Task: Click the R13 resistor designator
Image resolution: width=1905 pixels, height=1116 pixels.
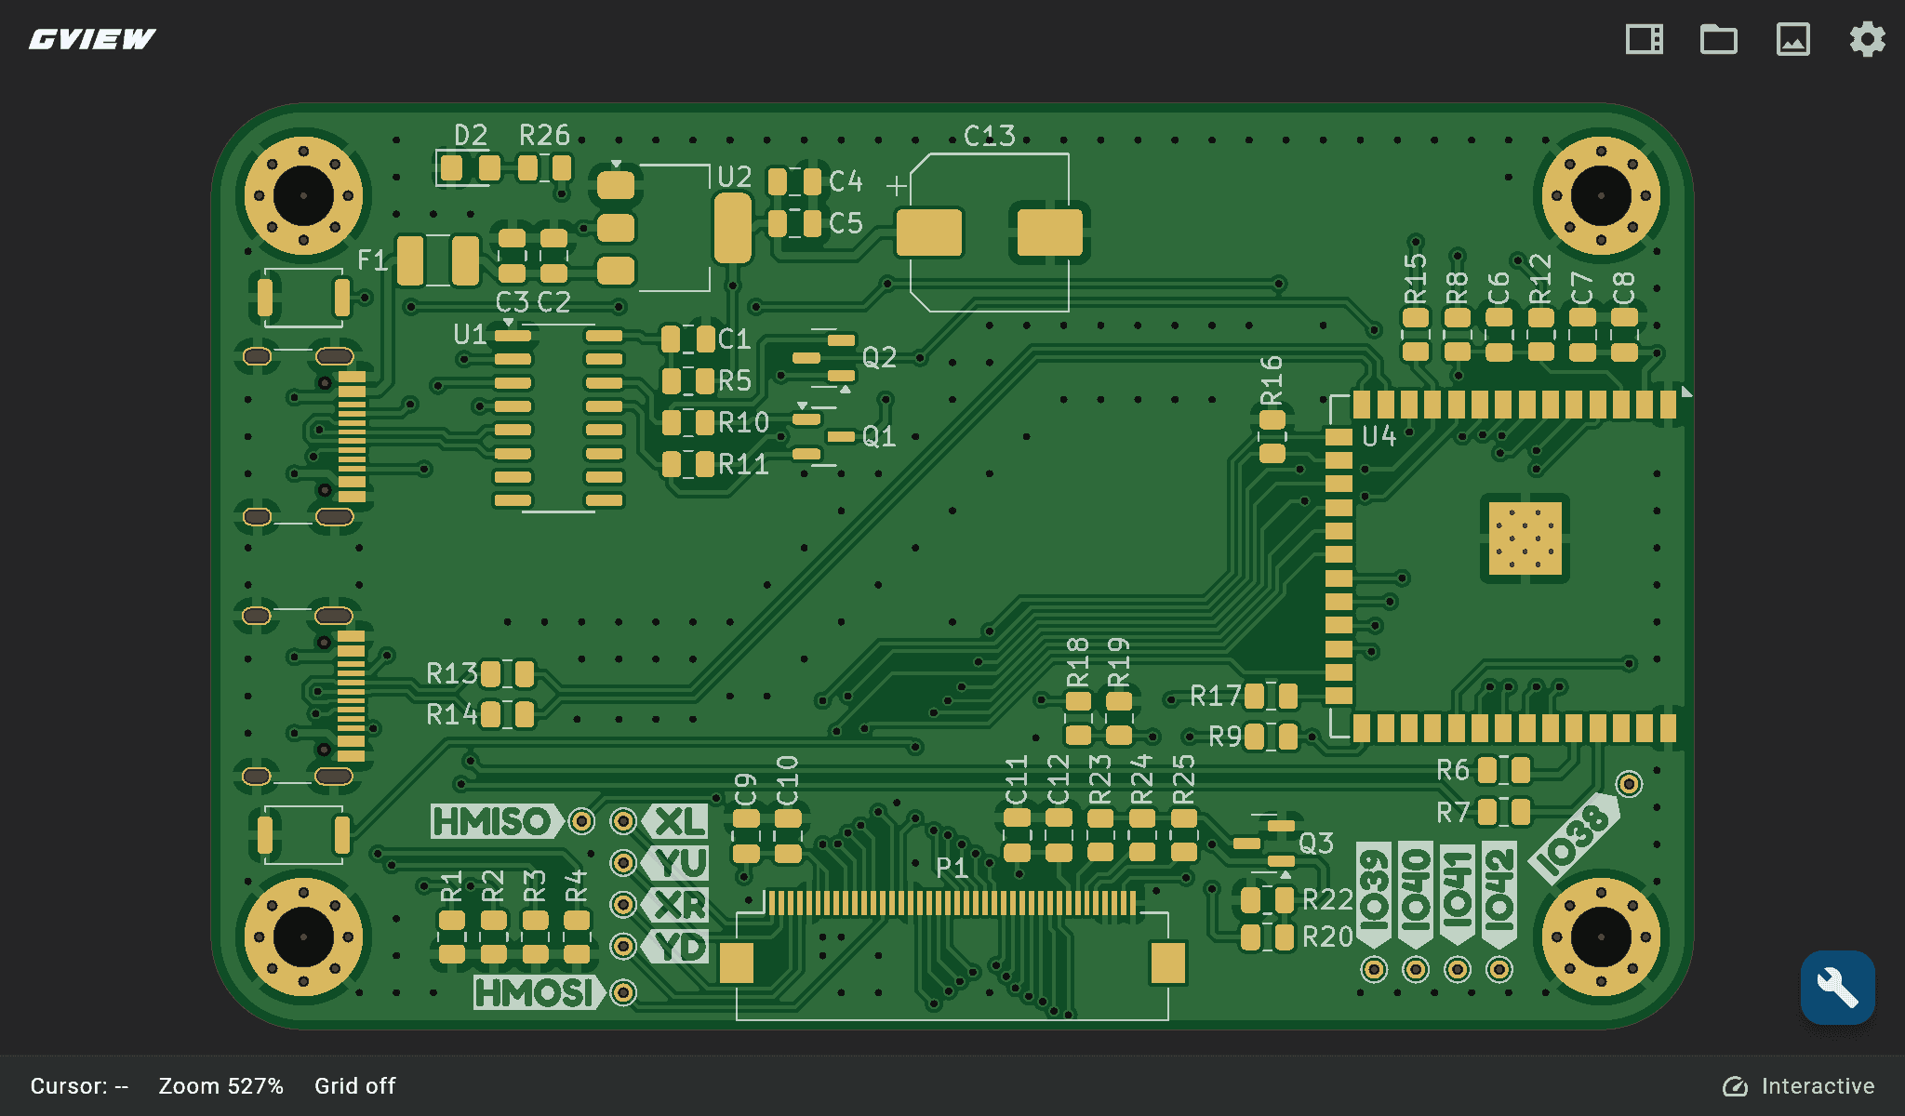Action: pos(451,673)
